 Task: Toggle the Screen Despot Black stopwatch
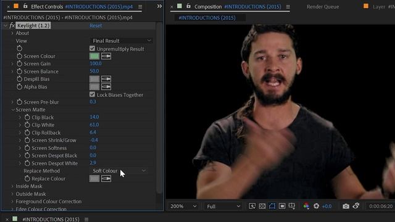click(x=27, y=155)
